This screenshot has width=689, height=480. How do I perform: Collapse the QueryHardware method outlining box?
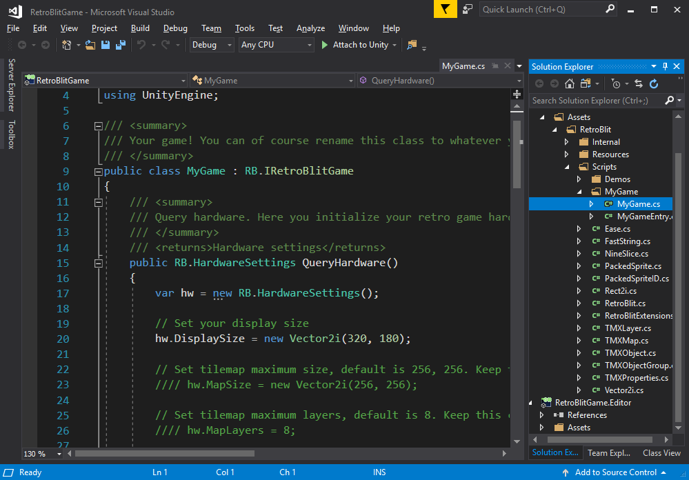98,263
